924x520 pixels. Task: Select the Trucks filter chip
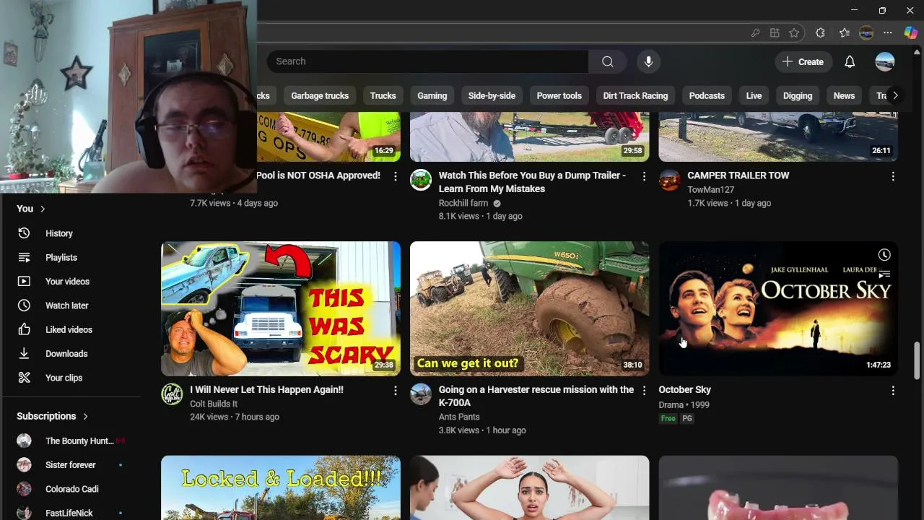383,95
